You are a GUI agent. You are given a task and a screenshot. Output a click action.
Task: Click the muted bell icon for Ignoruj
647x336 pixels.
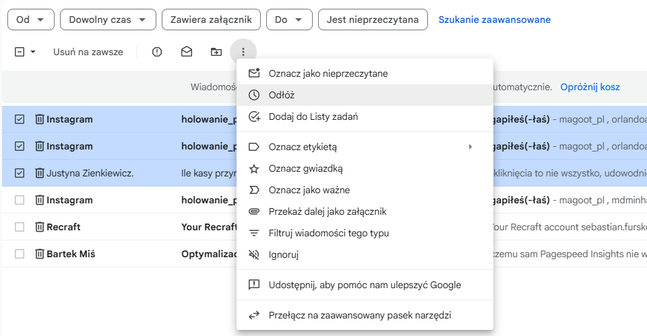254,255
